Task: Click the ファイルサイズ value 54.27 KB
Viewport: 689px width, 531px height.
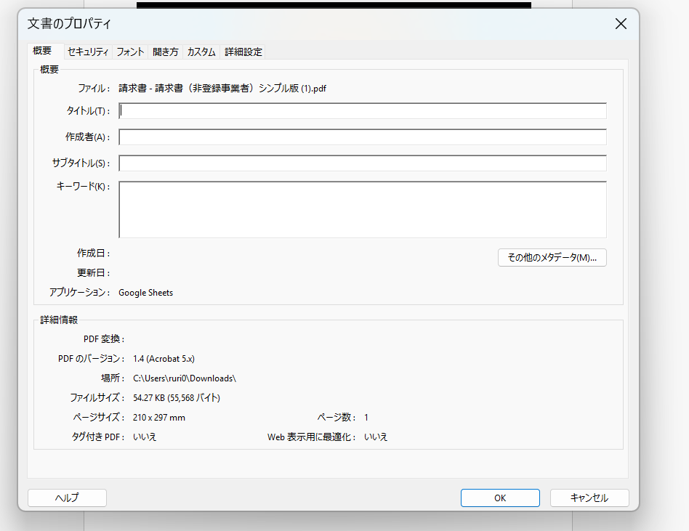Action: pos(177,398)
